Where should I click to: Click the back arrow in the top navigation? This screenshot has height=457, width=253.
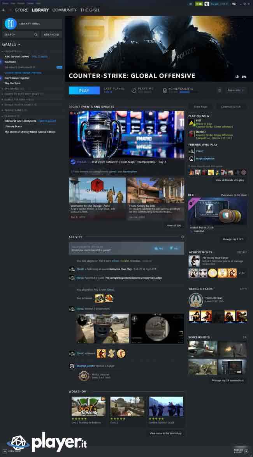click(4, 10)
